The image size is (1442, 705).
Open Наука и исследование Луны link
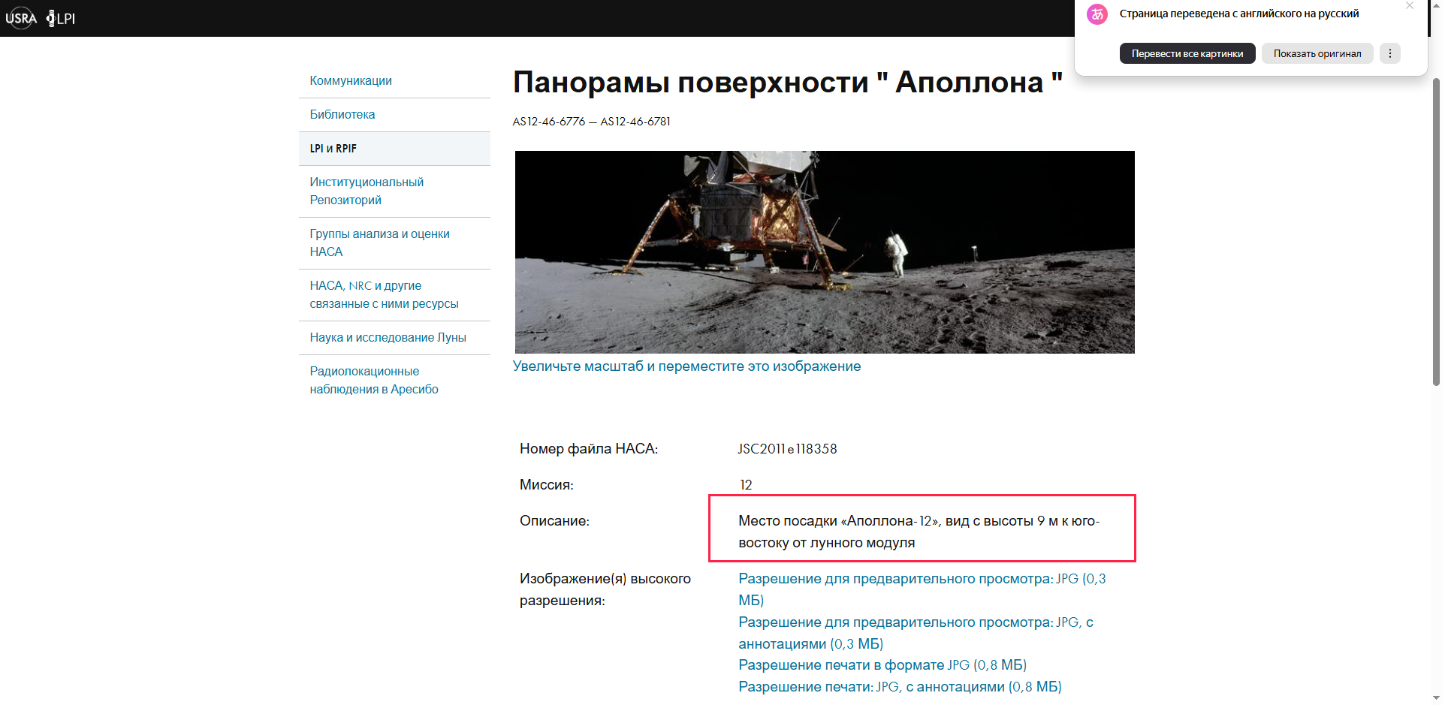[388, 338]
